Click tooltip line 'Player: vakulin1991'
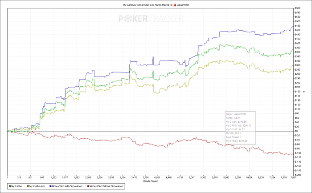 [x=236, y=114]
